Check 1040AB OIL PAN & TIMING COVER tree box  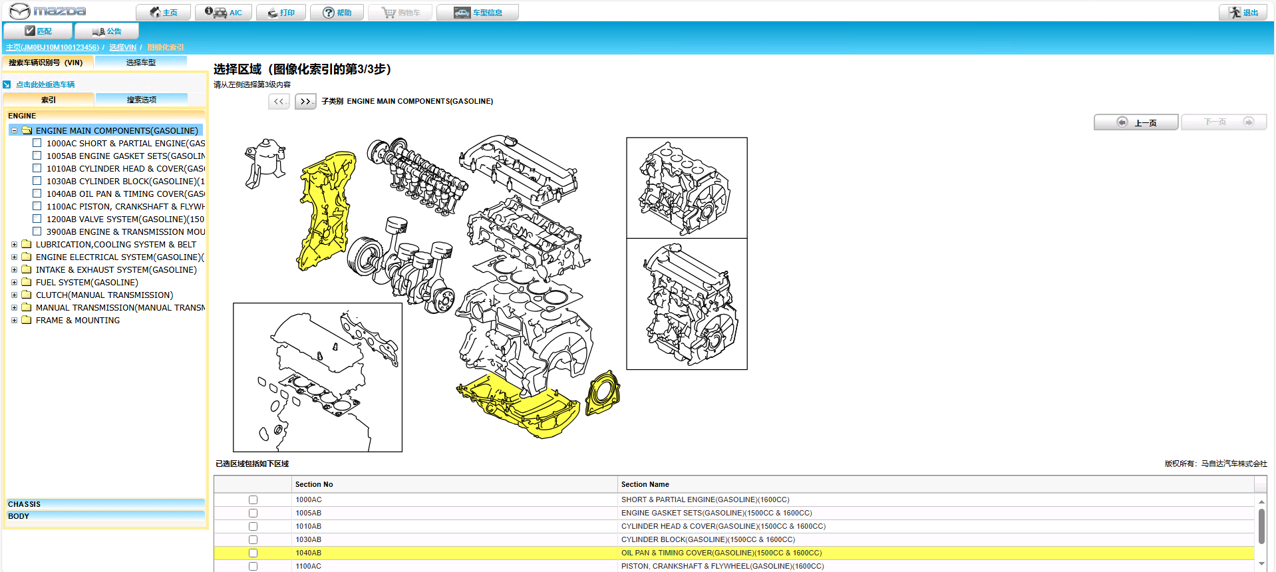(37, 194)
